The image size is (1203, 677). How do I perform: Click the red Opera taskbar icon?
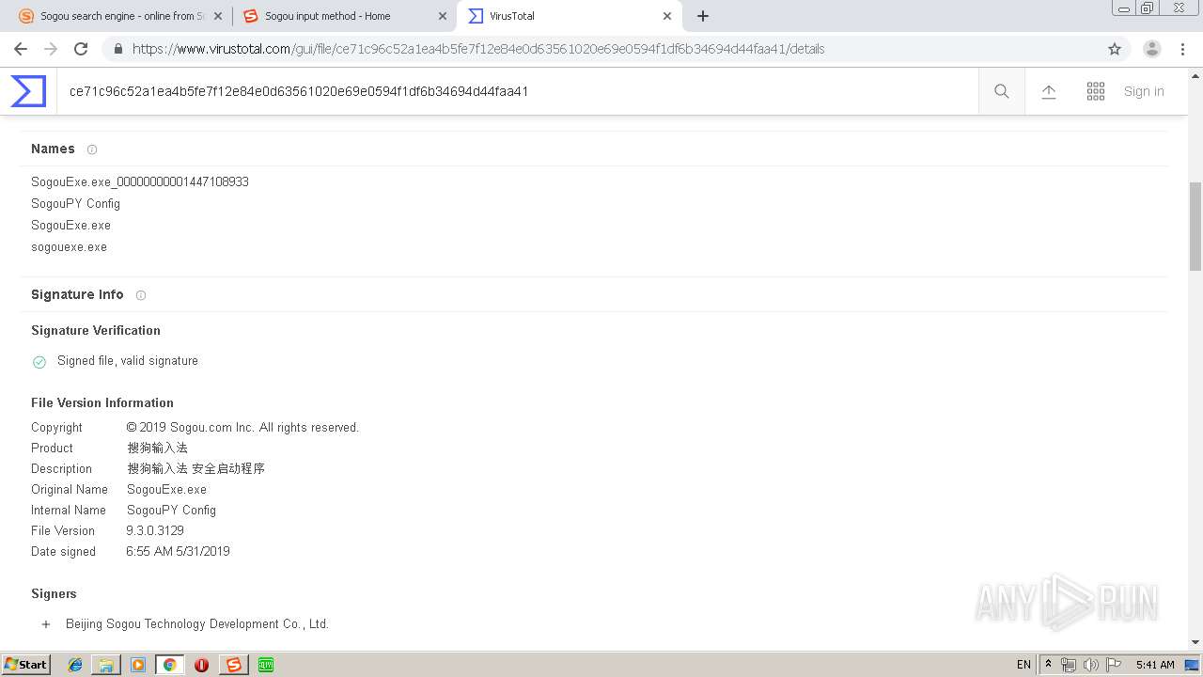[201, 665]
